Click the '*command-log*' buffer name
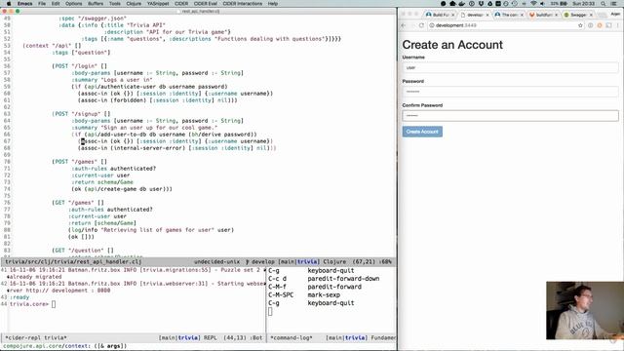This screenshot has width=624, height=351. point(292,338)
